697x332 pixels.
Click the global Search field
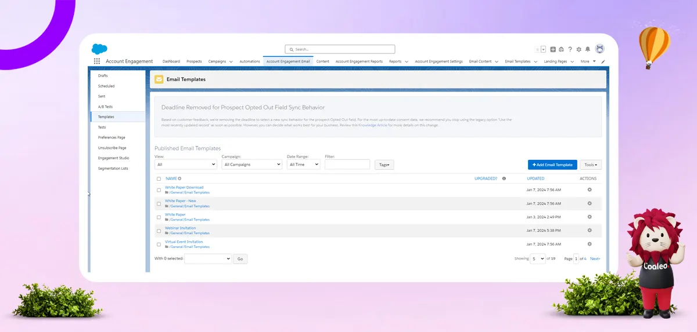pyautogui.click(x=340, y=49)
